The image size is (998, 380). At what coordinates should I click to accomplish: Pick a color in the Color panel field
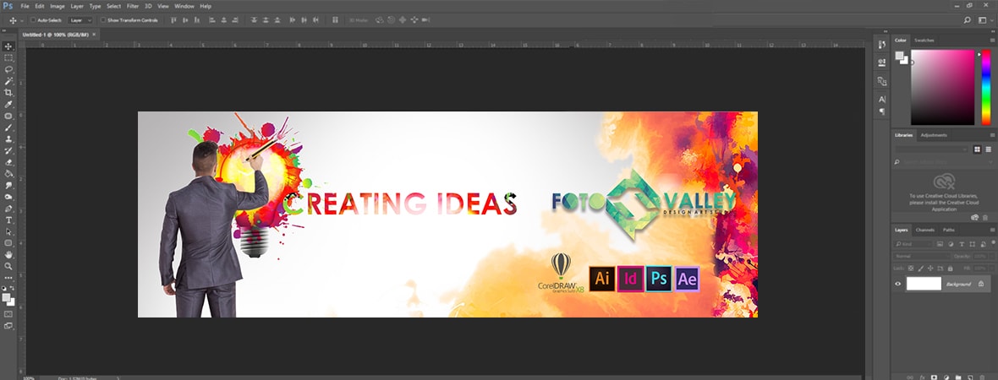tap(942, 87)
